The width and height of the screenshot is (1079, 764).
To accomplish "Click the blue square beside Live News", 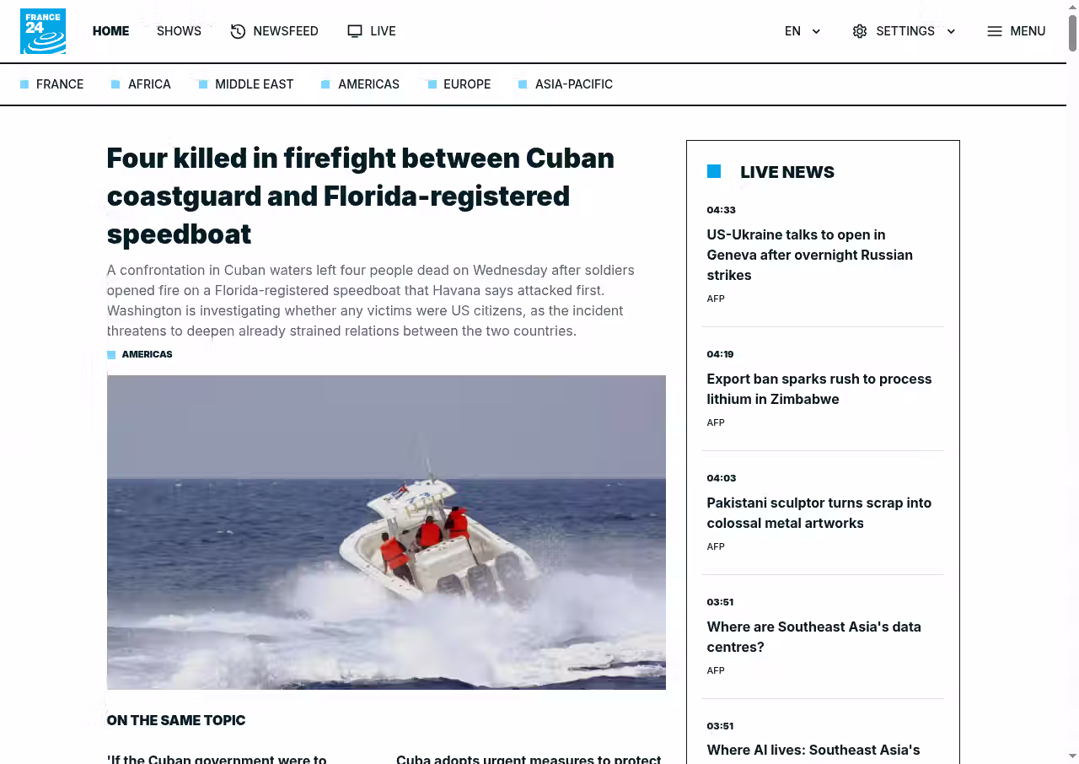I will [714, 171].
